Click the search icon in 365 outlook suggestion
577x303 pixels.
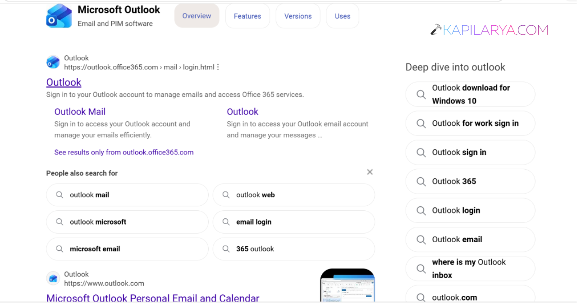coord(226,249)
